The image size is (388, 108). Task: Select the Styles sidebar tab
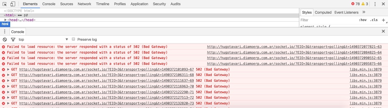(x=307, y=12)
